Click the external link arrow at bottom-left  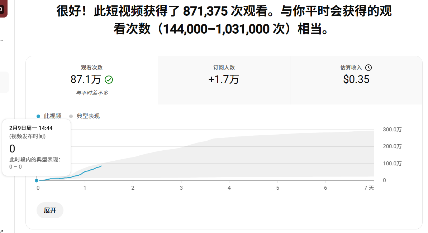[x=1, y=230]
